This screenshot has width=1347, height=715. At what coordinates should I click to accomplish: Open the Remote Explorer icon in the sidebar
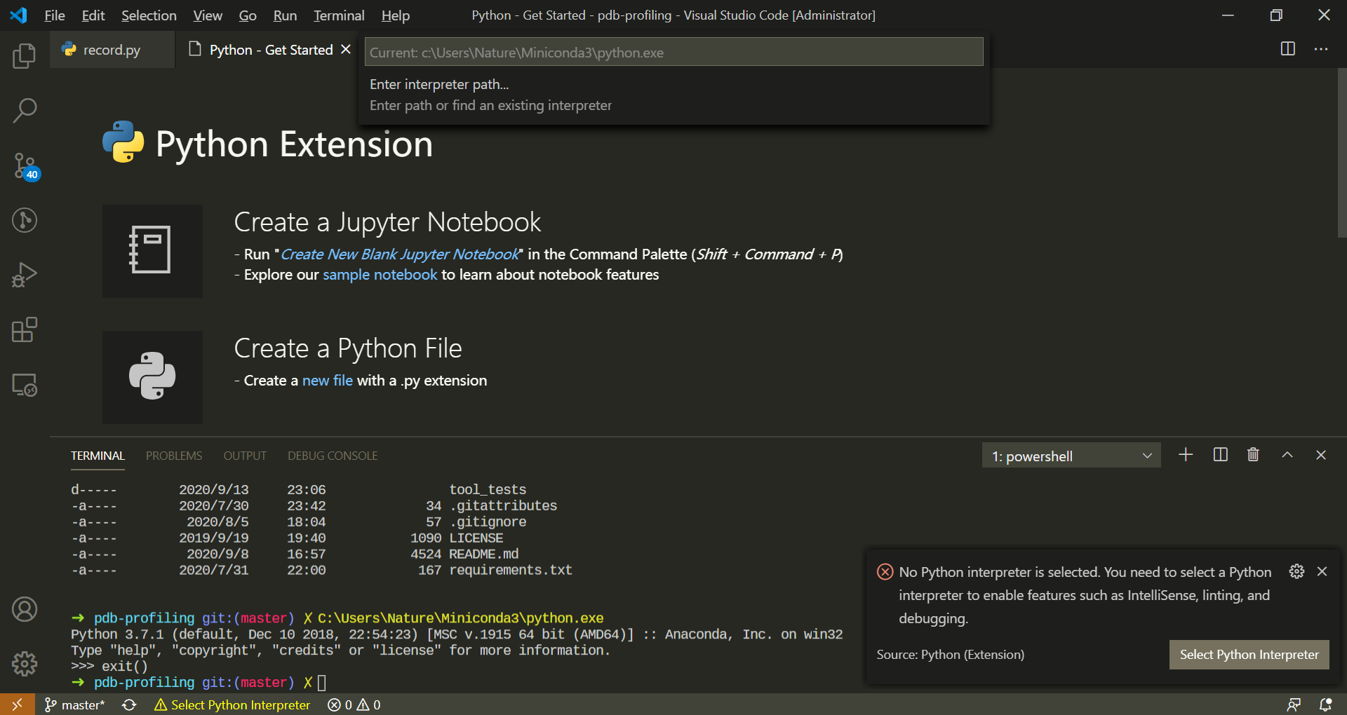coord(25,385)
